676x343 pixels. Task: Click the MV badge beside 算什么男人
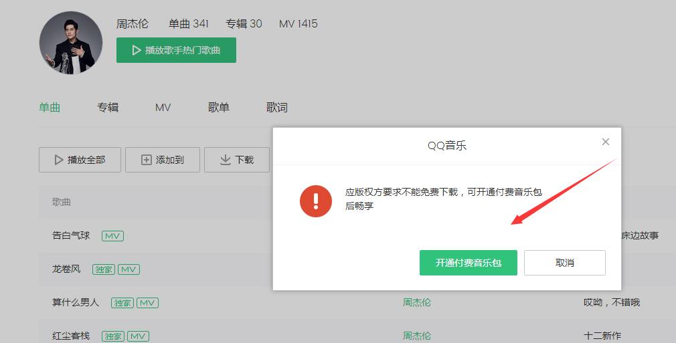[x=147, y=303]
